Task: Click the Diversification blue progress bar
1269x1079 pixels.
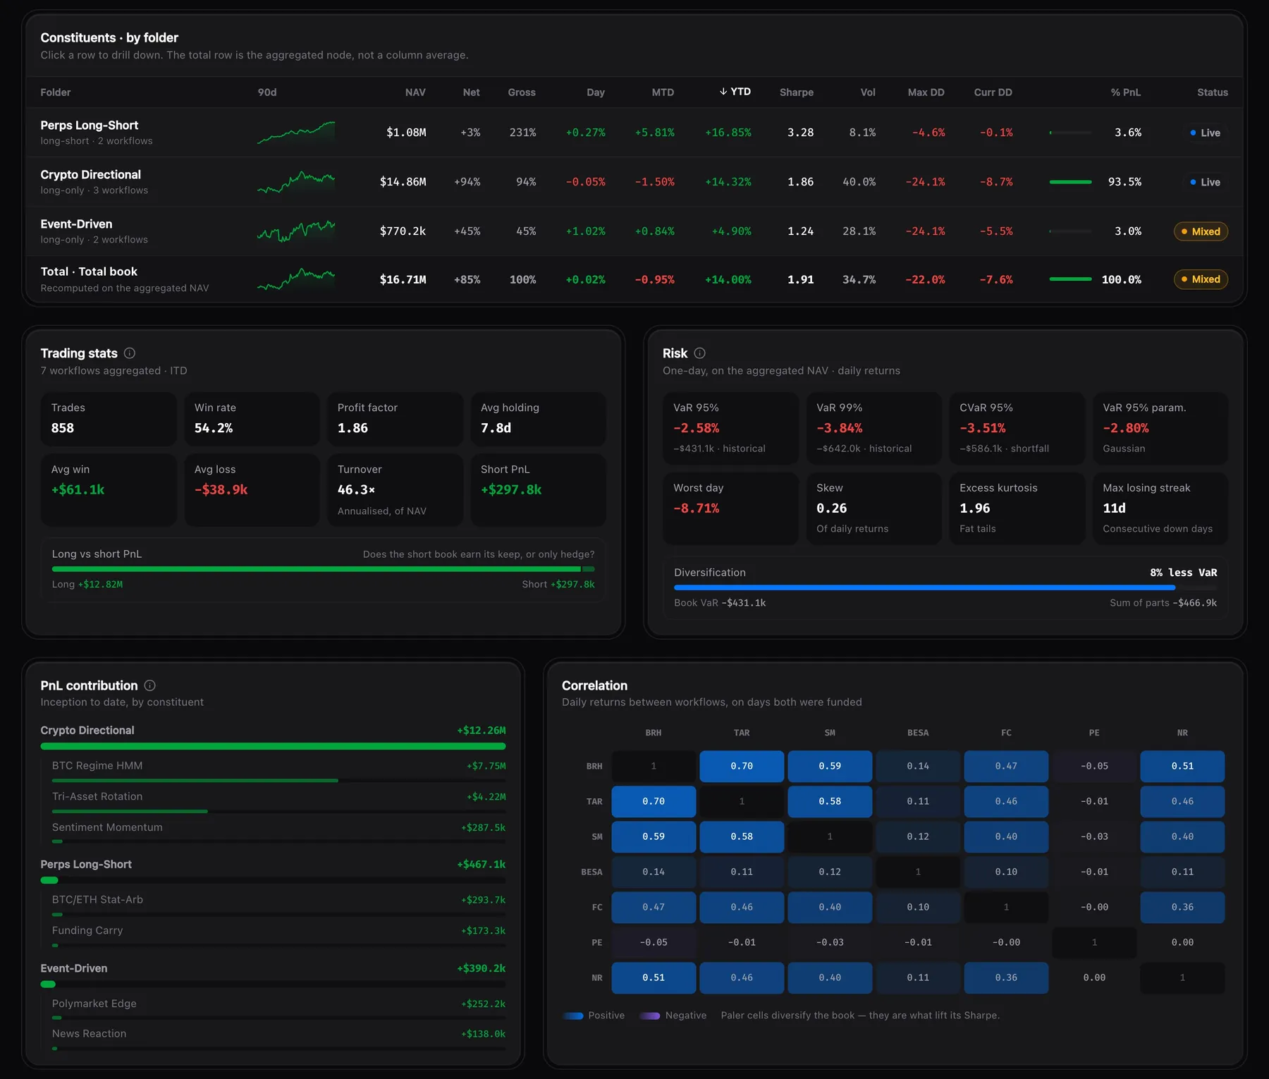Action: (x=924, y=587)
